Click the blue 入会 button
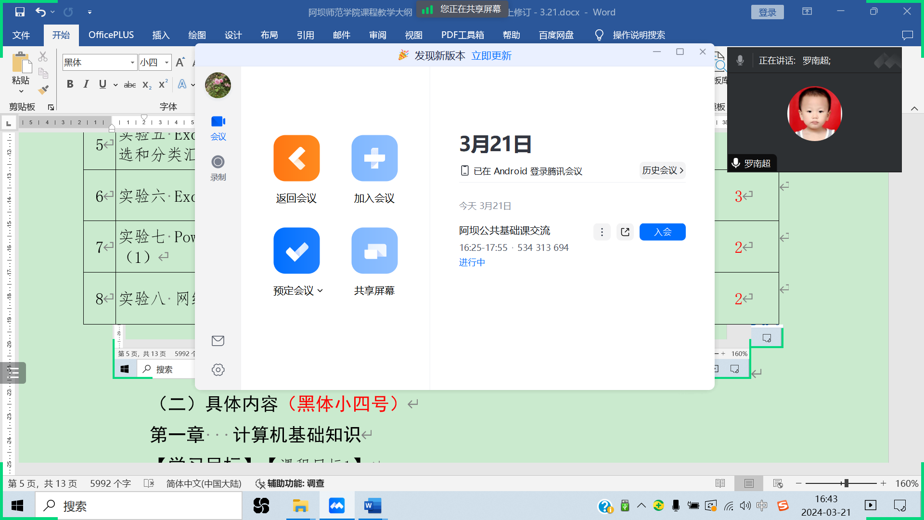Viewport: 924px width, 520px height. pyautogui.click(x=662, y=232)
